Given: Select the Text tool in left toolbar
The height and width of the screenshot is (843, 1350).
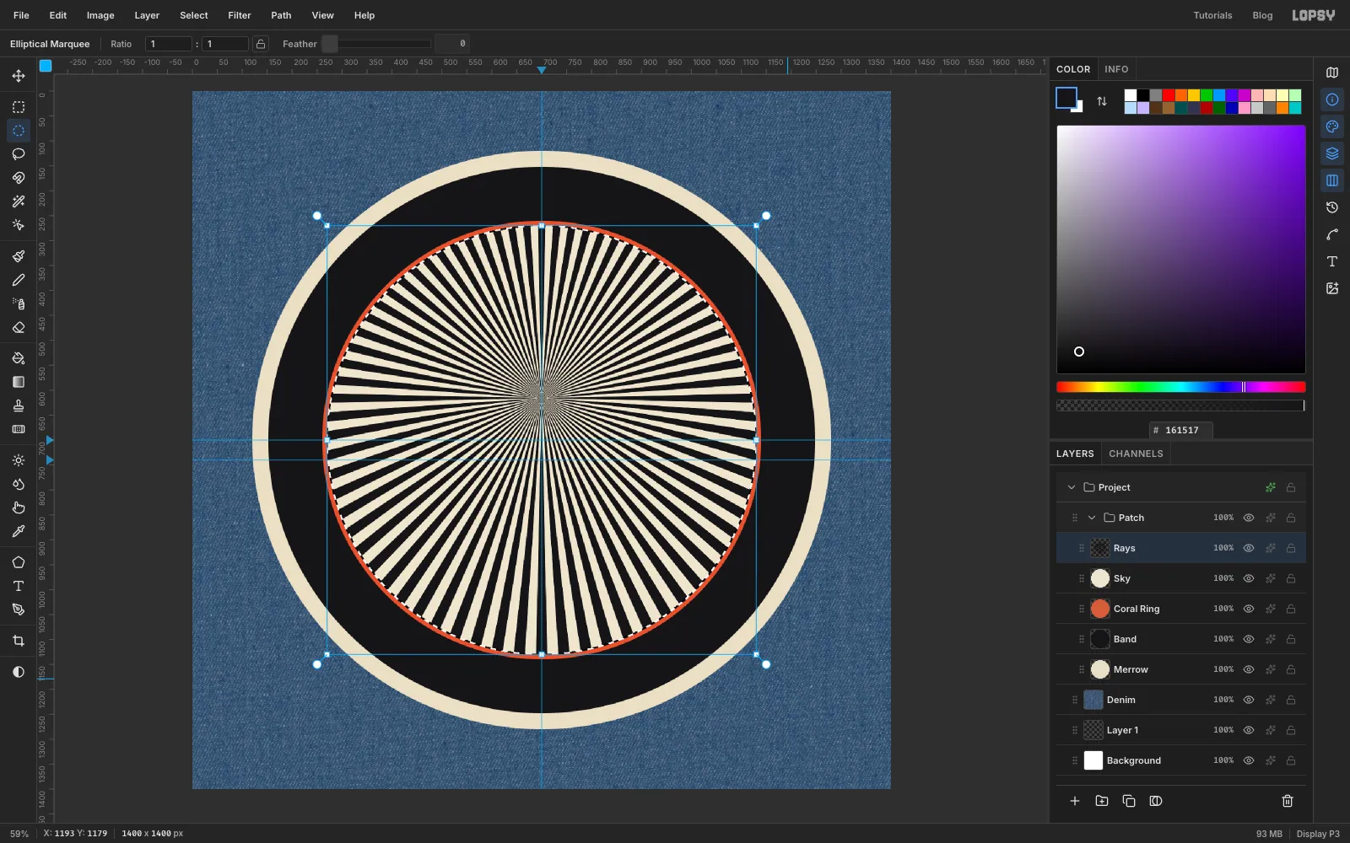Looking at the screenshot, I should [x=19, y=586].
